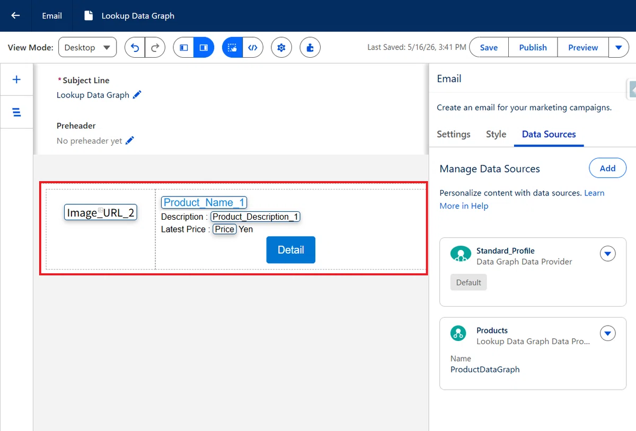Screen dimensions: 636x431
Task: Click the Publish button
Action: coord(533,47)
